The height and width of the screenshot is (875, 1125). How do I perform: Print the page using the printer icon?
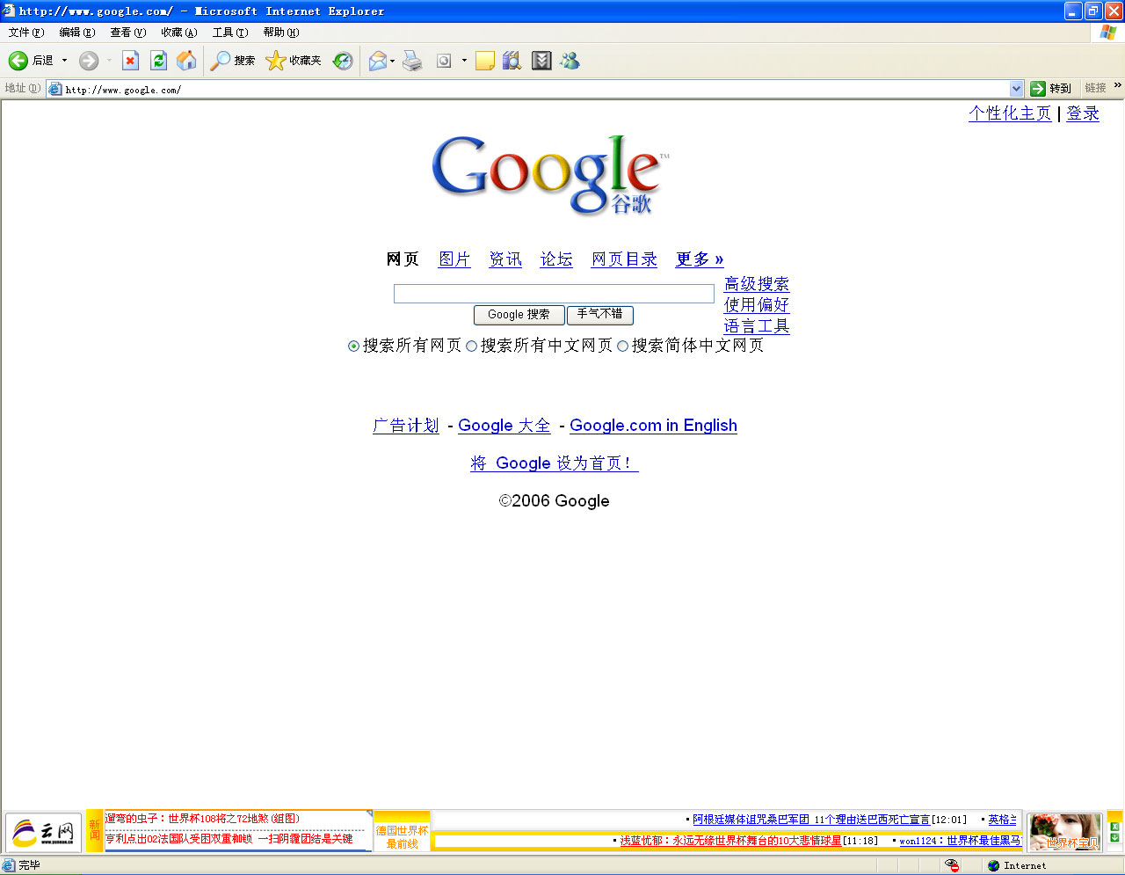pos(412,61)
